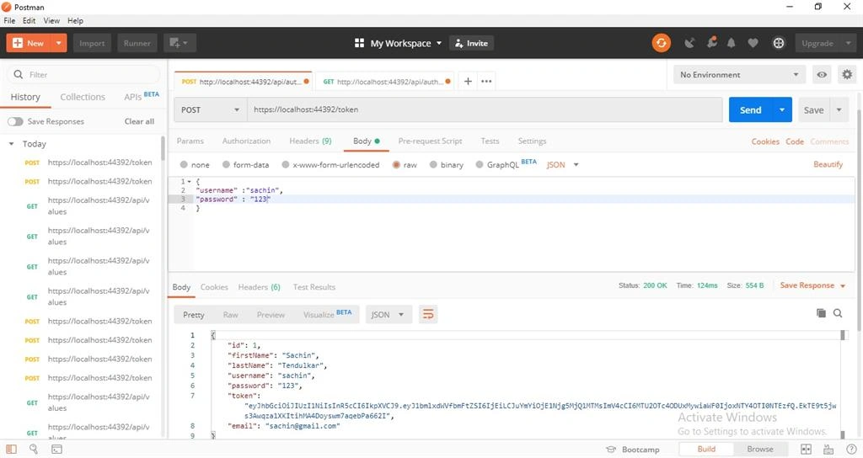
Task: Click the history sidebar scrollbar
Action: 163,148
